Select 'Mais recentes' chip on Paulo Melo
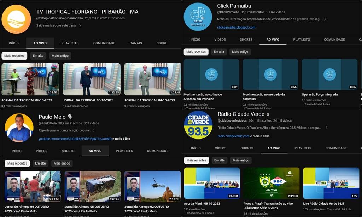The height and width of the screenshot is (217, 362). (x=17, y=163)
